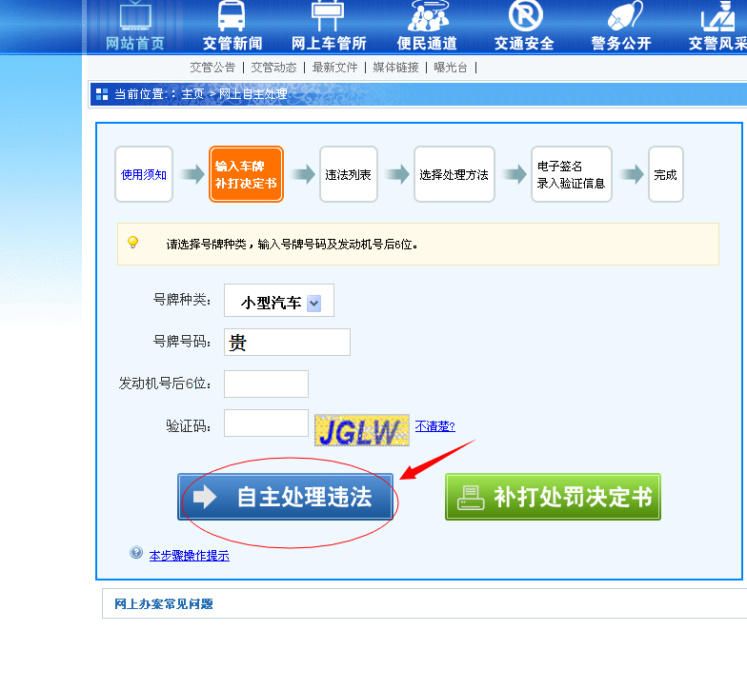Click the mouse icon above 警务公开
Screen dimensions: 747x689
pos(625,15)
